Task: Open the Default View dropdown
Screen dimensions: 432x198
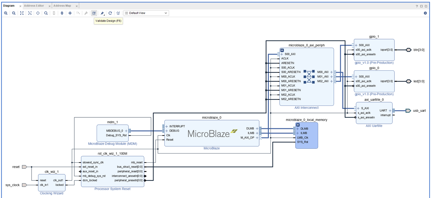Action: [x=146, y=13]
